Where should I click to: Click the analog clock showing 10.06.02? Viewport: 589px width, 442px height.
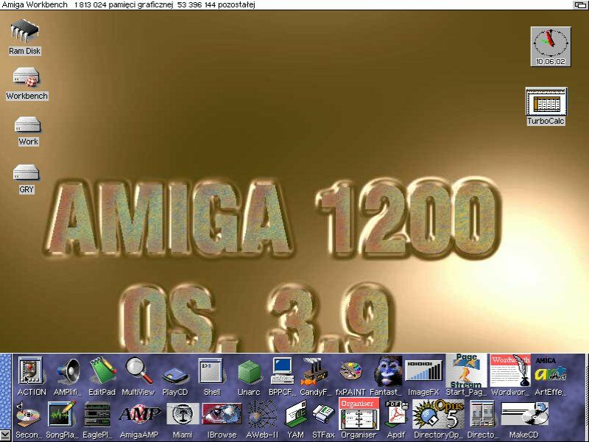(551, 46)
